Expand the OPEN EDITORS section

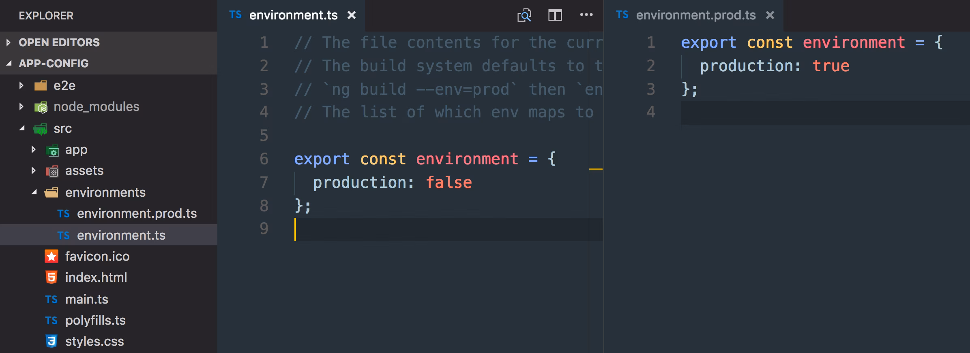coord(8,42)
